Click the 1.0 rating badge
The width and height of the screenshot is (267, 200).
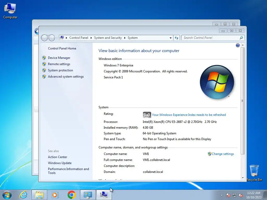pos(147,115)
